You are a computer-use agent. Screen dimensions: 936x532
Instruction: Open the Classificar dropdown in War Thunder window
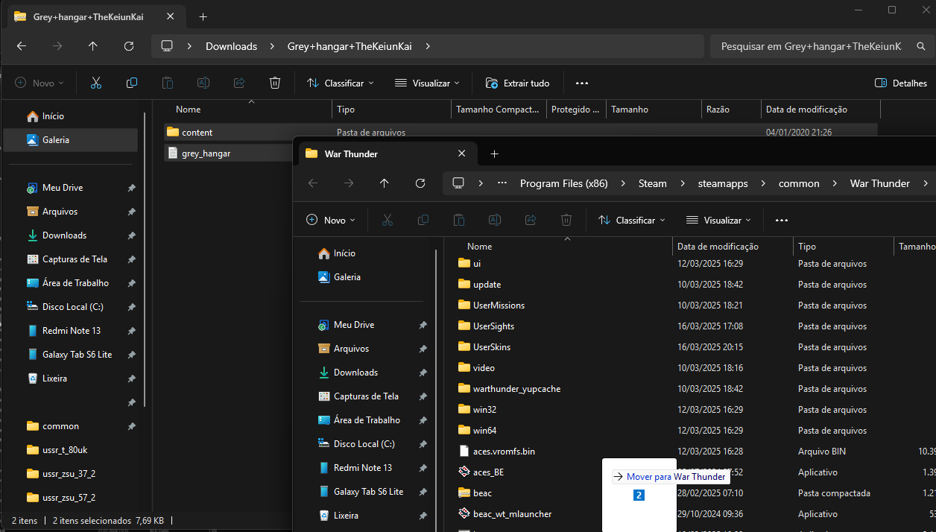tap(632, 220)
